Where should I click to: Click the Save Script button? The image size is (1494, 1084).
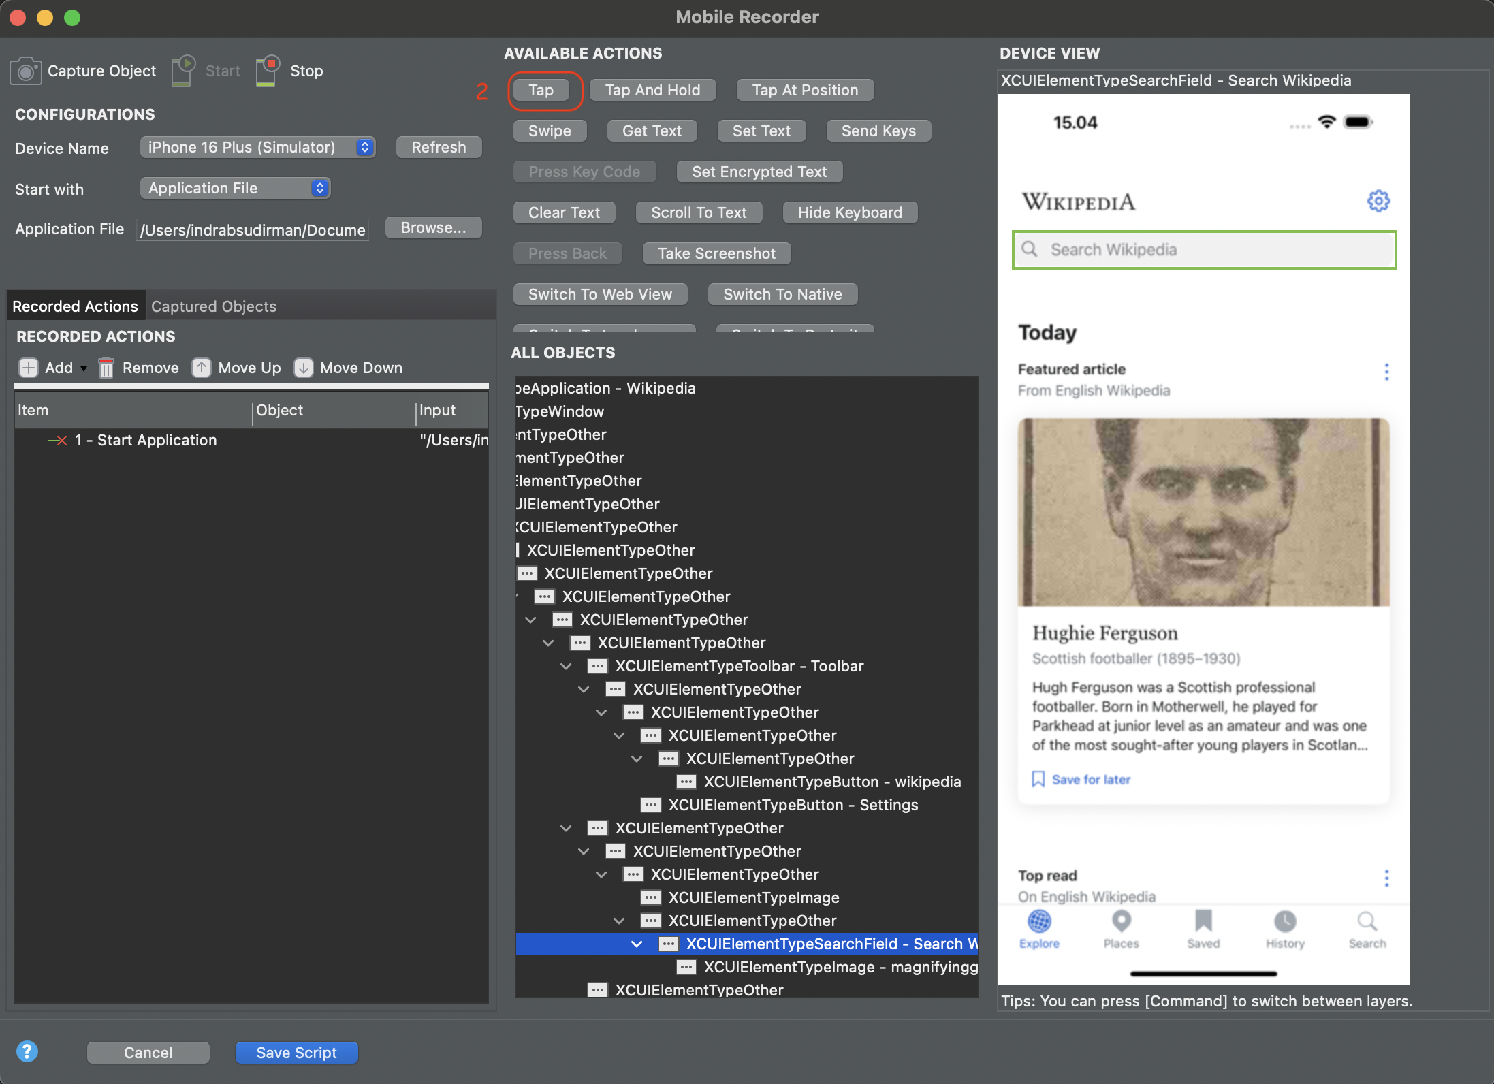(296, 1053)
